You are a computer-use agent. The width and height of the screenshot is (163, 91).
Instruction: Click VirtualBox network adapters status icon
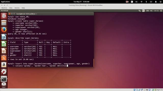click(x=142, y=90)
